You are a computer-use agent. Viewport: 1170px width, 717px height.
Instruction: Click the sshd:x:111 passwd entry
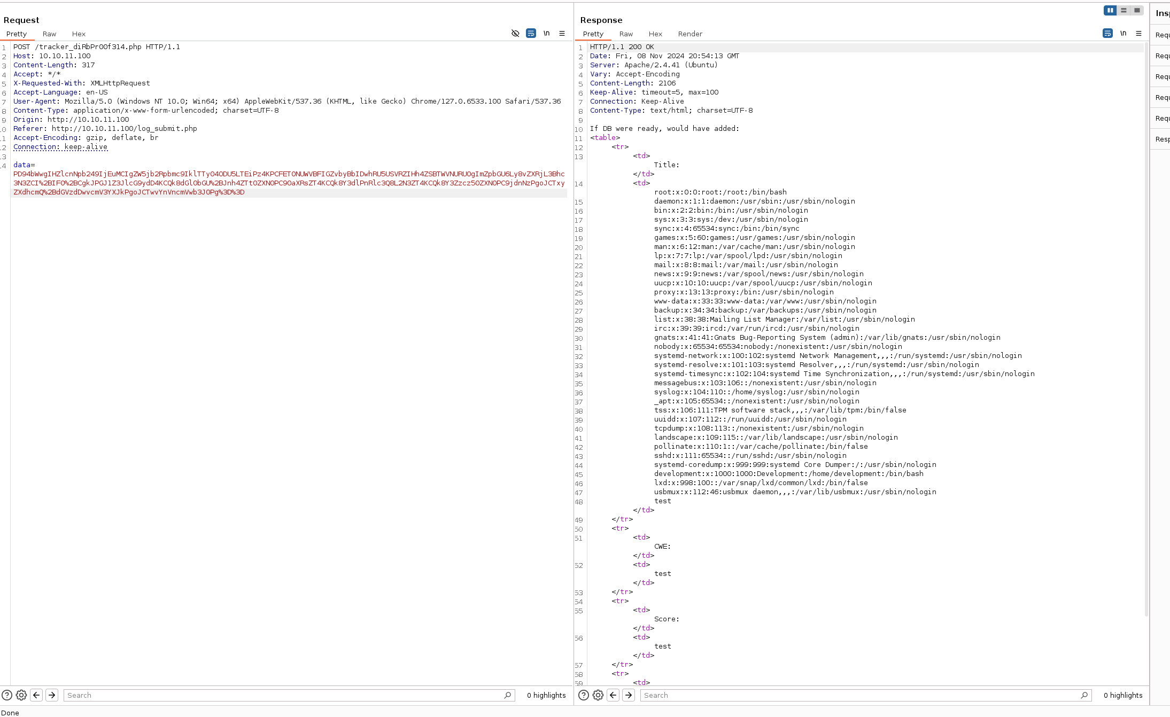coord(750,455)
